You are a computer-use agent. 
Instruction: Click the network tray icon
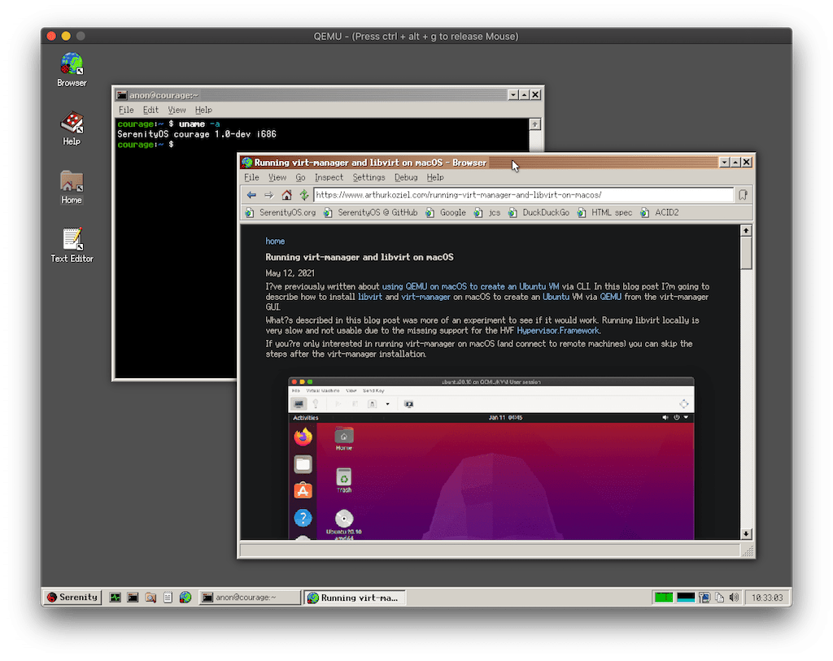704,598
